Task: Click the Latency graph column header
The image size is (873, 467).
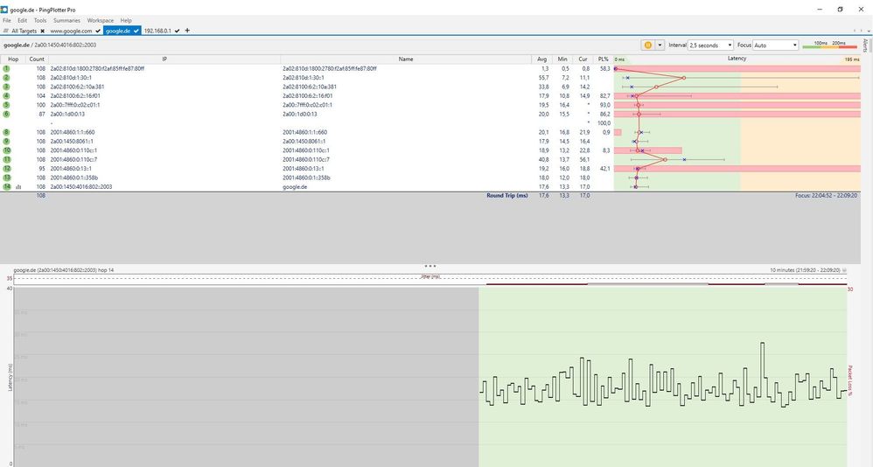Action: [737, 59]
